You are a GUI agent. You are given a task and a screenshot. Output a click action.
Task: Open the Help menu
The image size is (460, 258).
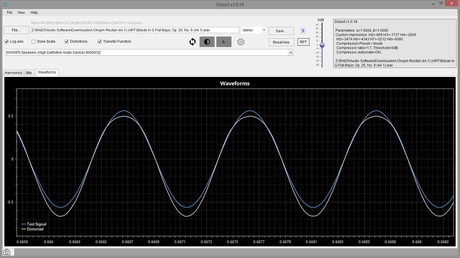point(34,12)
